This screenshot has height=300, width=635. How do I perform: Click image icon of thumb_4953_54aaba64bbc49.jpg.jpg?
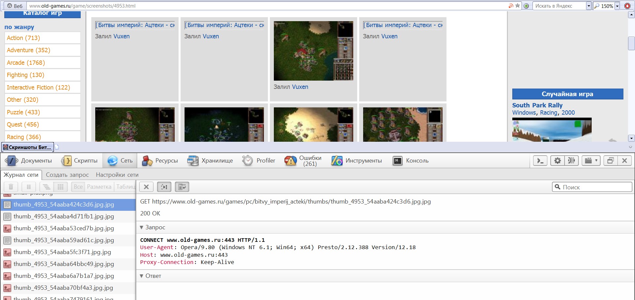[x=7, y=264]
